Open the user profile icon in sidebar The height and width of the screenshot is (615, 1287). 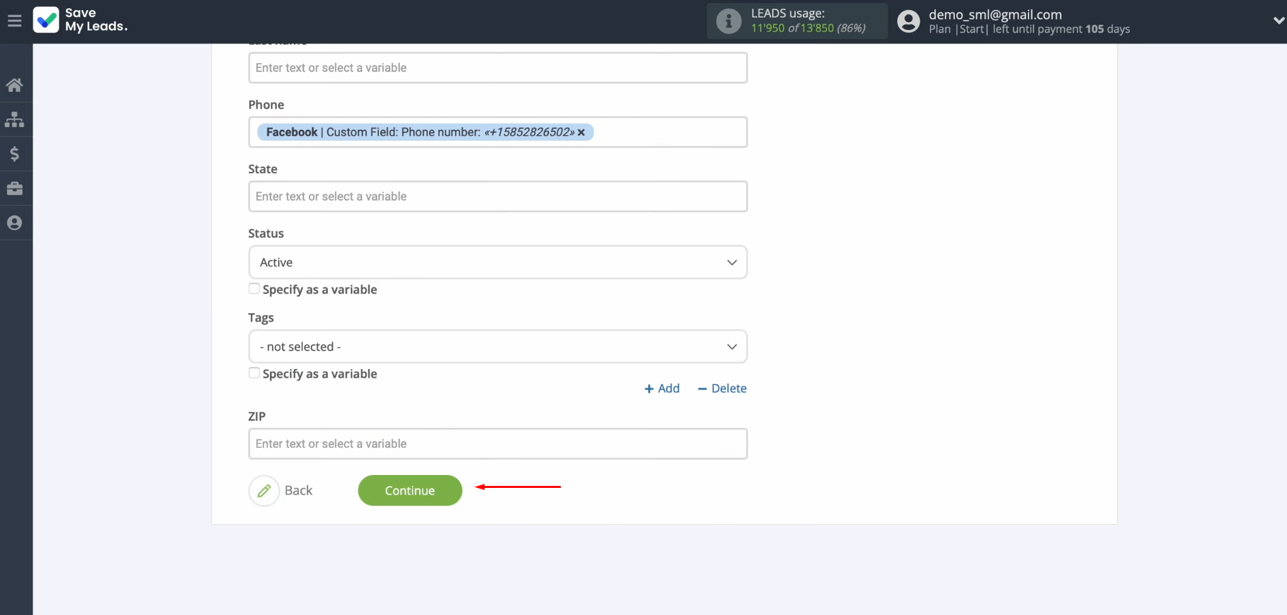tap(14, 223)
